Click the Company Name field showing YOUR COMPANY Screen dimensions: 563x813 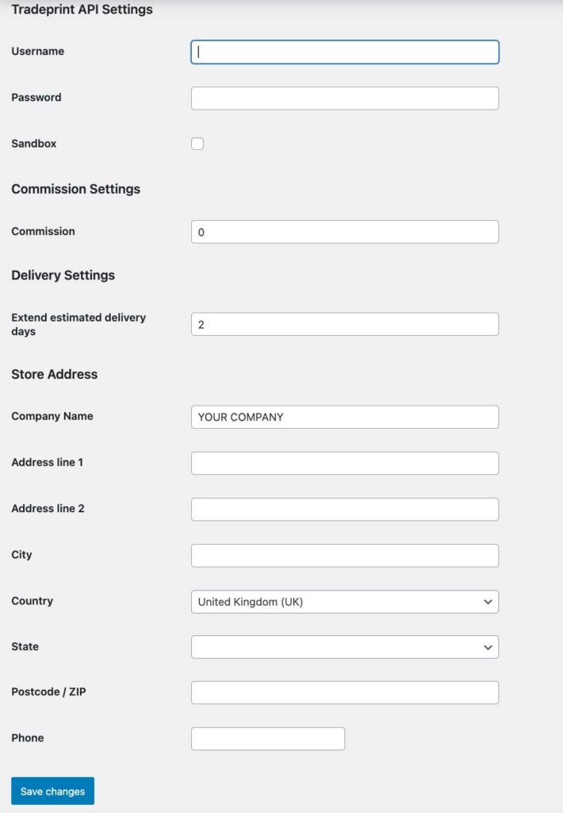(344, 416)
